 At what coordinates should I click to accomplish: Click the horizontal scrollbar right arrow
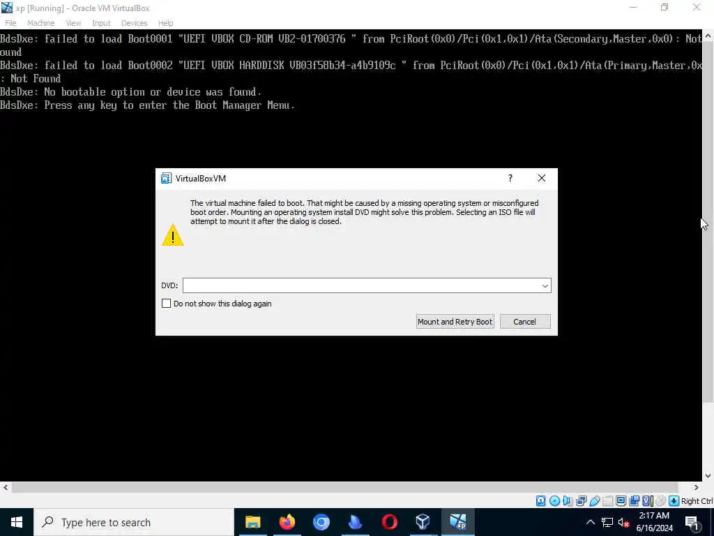696,488
